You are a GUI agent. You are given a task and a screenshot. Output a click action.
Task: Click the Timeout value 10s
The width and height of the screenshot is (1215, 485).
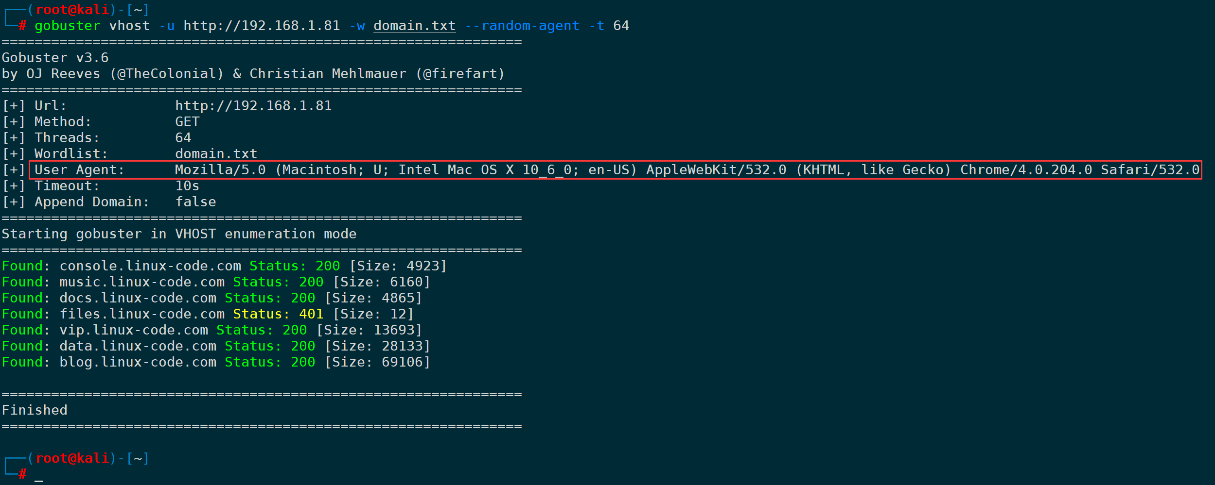pos(187,186)
